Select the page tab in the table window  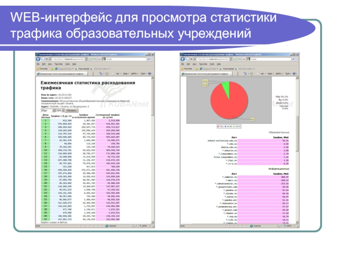point(62,74)
